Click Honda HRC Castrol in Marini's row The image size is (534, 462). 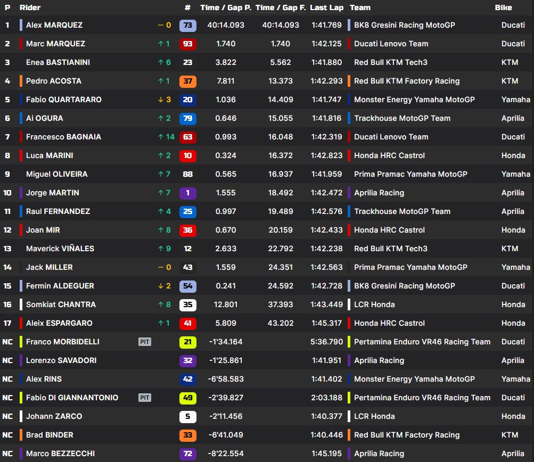click(390, 155)
